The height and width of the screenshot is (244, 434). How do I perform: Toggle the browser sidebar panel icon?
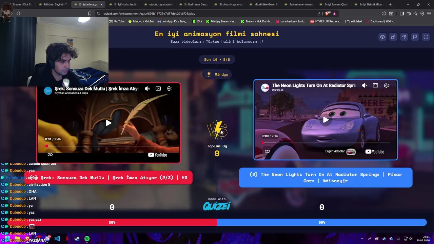click(x=402, y=14)
